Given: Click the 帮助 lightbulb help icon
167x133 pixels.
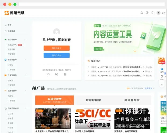Looking at the screenshot, I should [x=162, y=77].
